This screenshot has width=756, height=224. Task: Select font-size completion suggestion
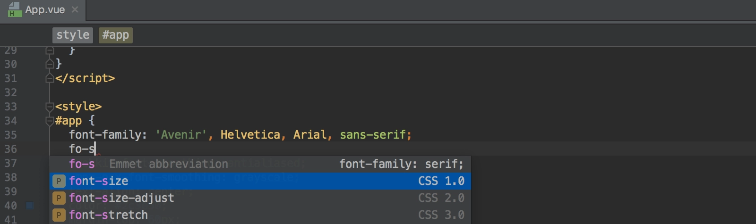point(260,181)
